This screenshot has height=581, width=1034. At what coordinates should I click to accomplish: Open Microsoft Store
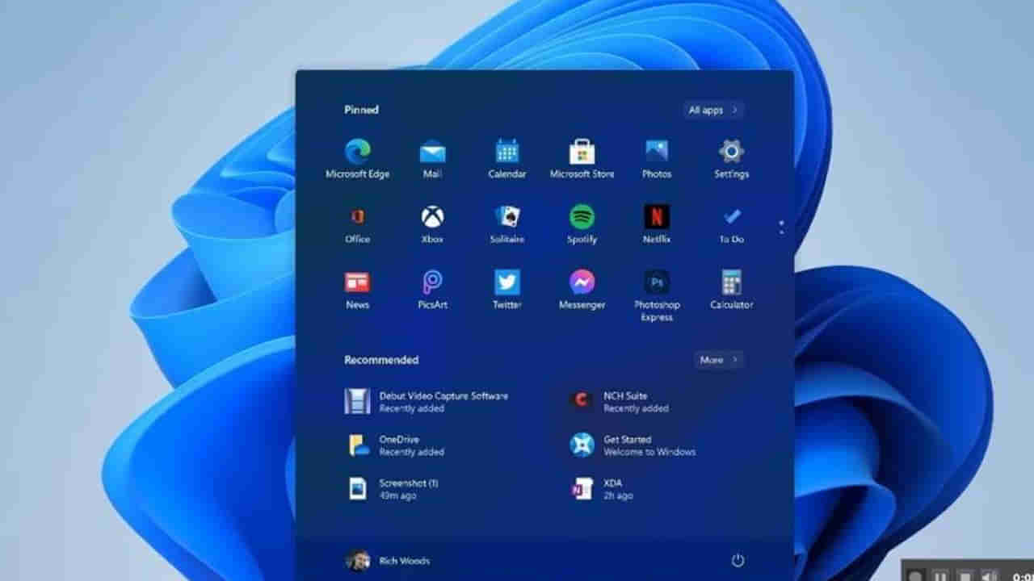[x=582, y=159]
